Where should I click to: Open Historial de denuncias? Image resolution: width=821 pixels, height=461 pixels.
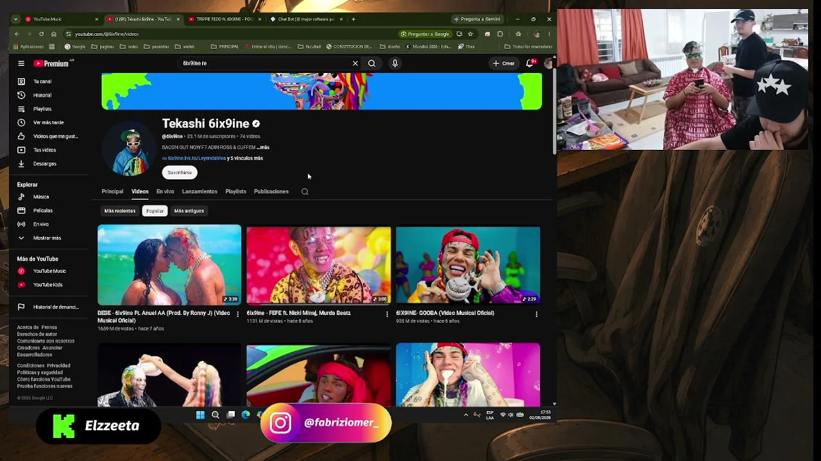pos(48,307)
